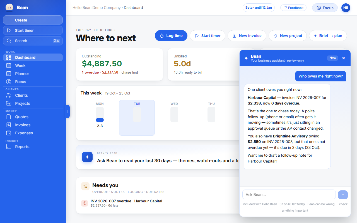This screenshot has height=223, width=357.
Task: Click the Search box in sidebar
Action: click(33, 41)
